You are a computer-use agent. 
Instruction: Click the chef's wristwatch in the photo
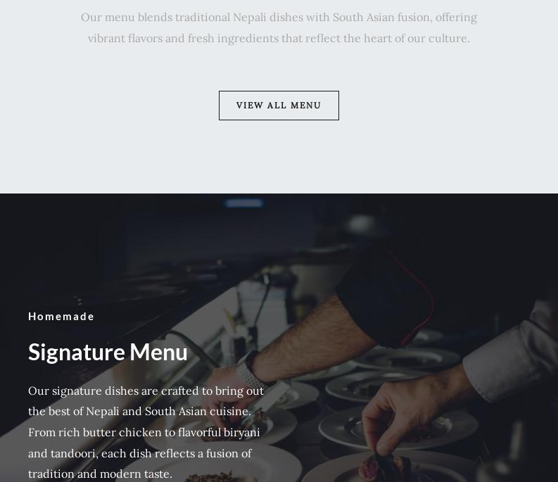(249, 370)
